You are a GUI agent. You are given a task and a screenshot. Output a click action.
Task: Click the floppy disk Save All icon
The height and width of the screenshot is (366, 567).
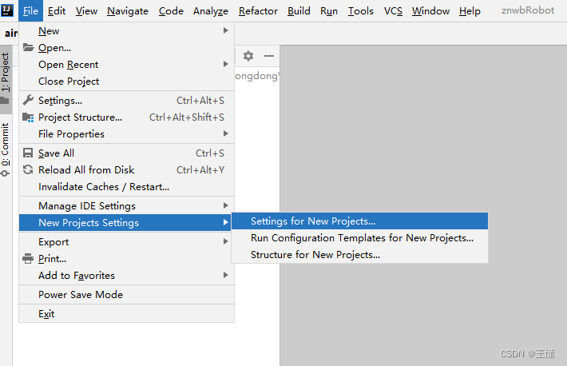tap(28, 153)
